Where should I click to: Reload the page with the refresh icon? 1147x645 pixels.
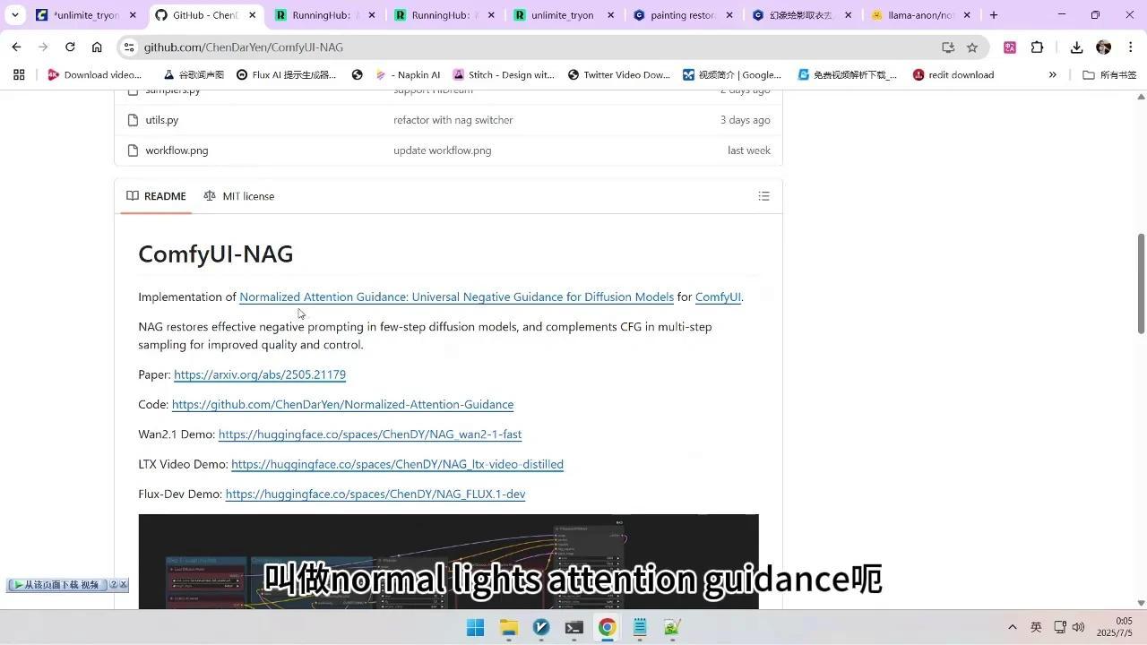click(x=70, y=47)
